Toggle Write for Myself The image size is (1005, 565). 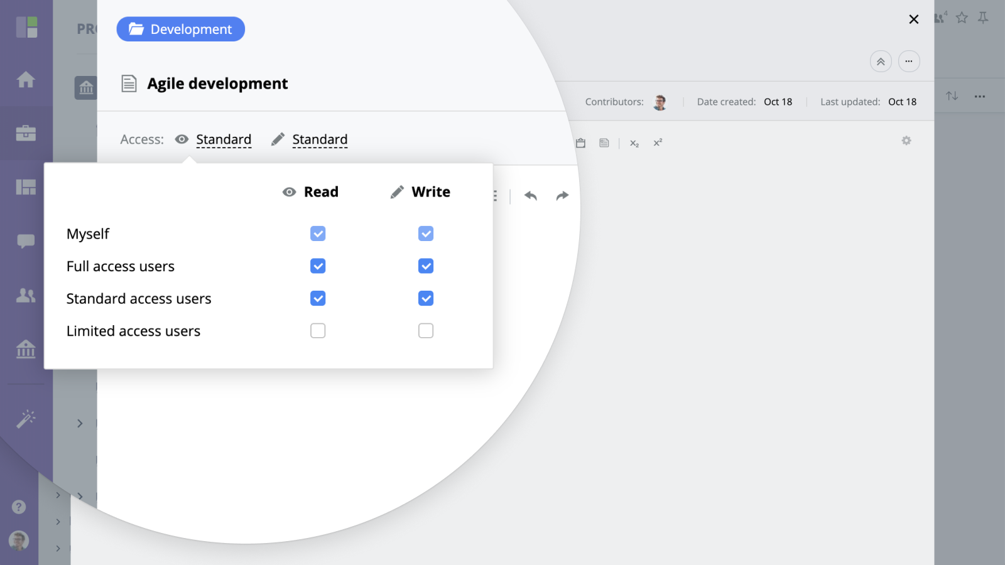pos(426,234)
